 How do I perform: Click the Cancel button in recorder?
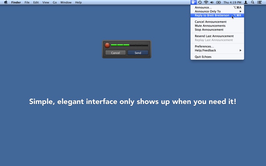point(115,53)
